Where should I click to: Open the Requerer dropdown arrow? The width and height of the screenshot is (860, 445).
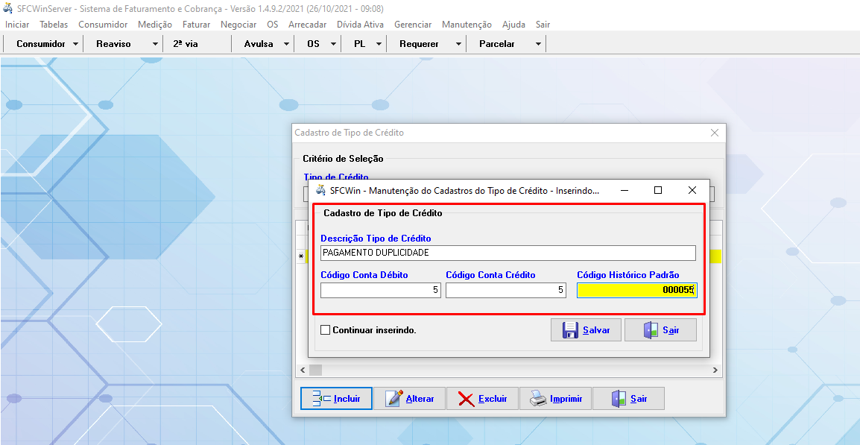(x=458, y=44)
